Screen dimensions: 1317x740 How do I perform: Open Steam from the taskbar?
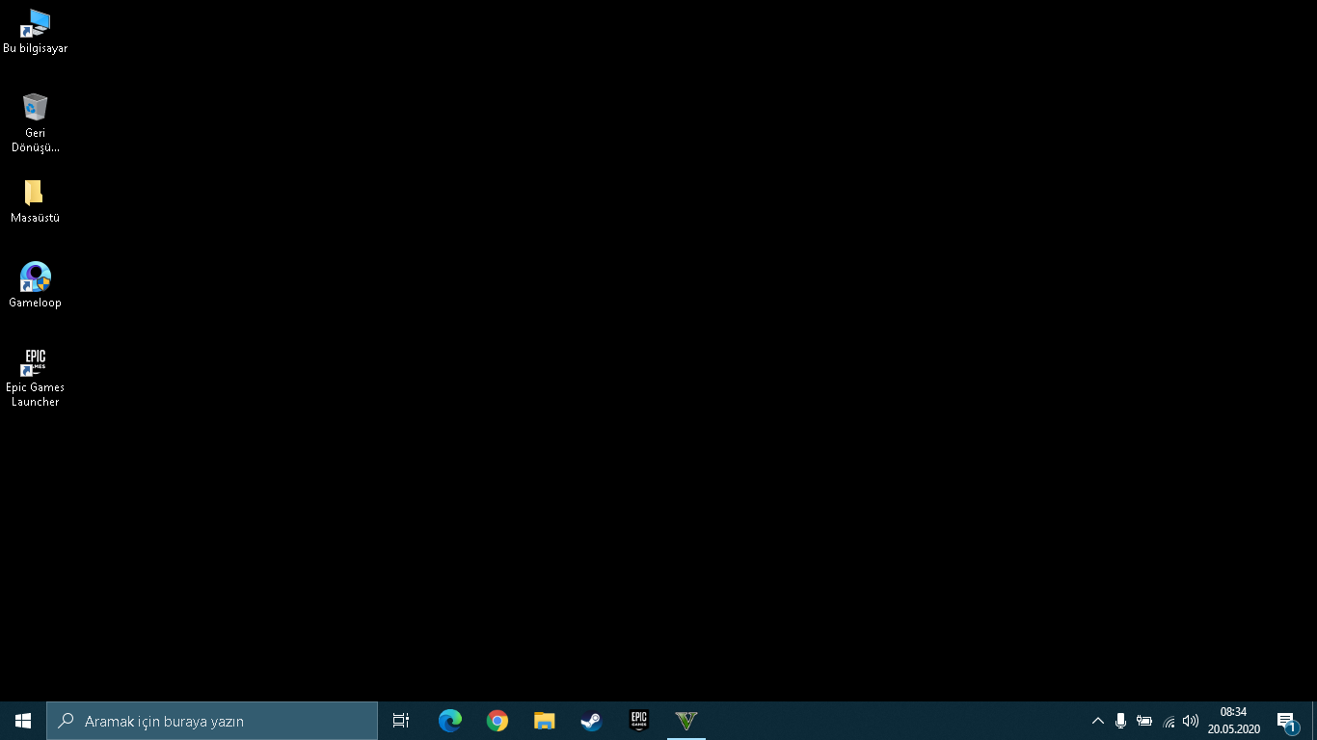[591, 721]
